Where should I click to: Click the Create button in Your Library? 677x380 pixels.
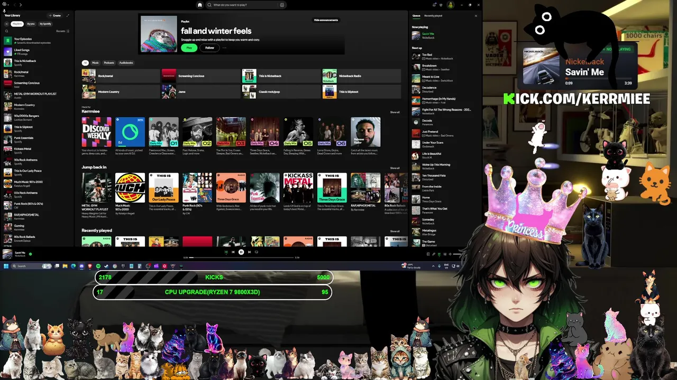(x=54, y=15)
